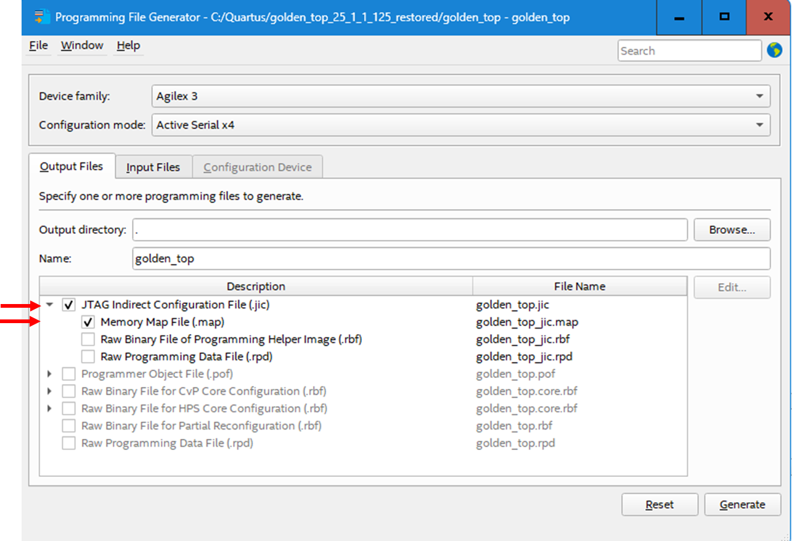
Task: Click the Name text field
Action: pos(451,258)
